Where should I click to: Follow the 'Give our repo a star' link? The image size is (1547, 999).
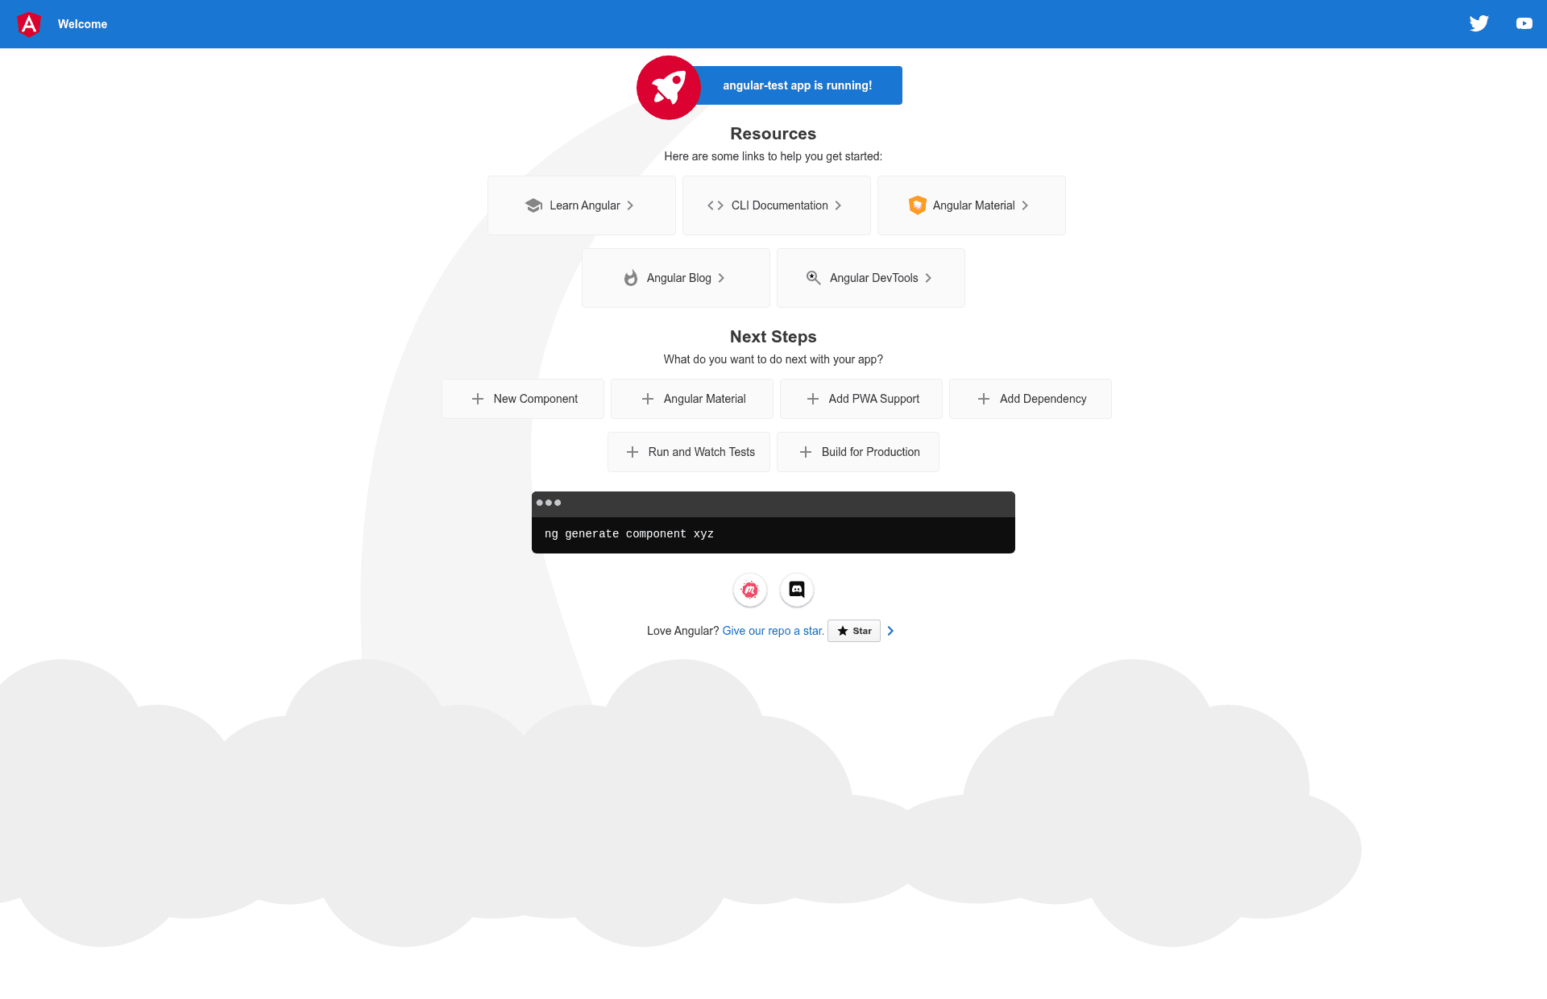[773, 631]
